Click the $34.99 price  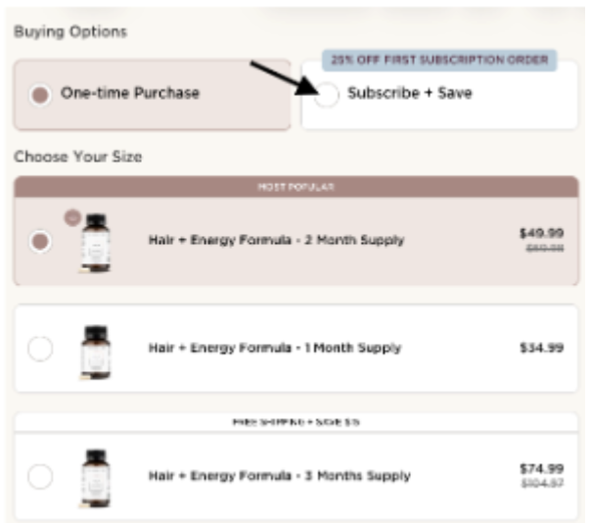(x=541, y=348)
